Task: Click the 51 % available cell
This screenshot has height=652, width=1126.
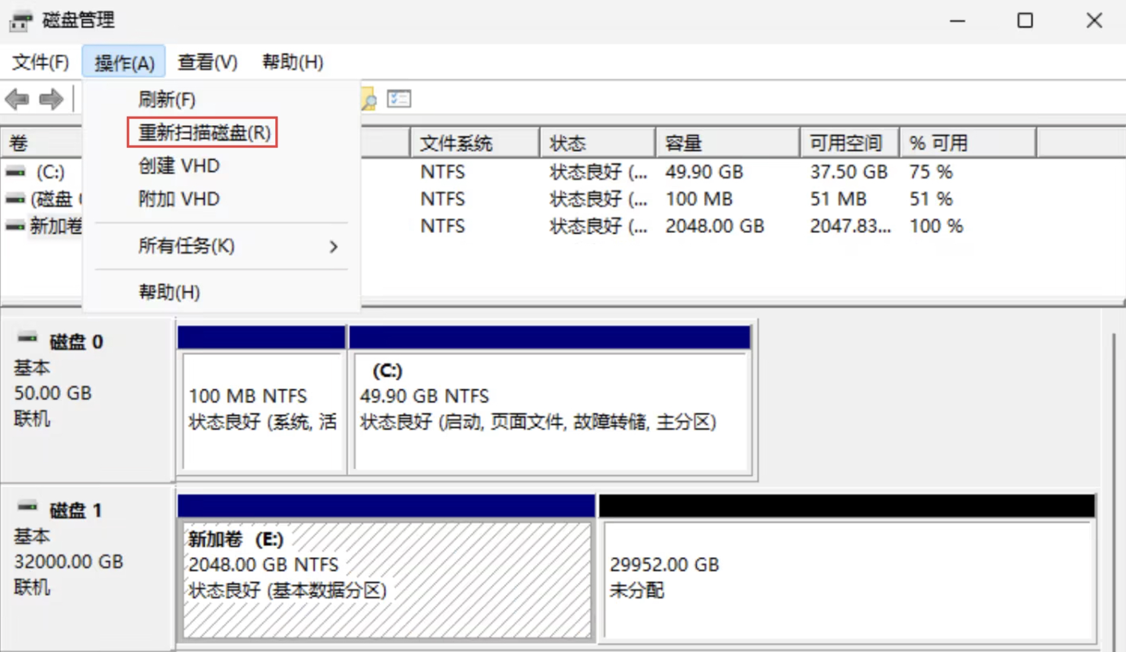Action: 931,199
